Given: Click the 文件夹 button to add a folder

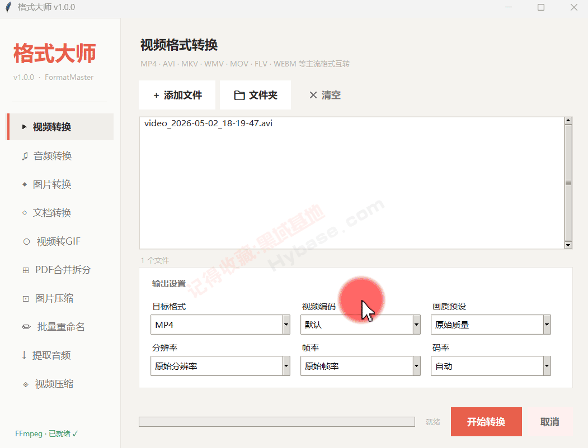Looking at the screenshot, I should click(x=255, y=95).
